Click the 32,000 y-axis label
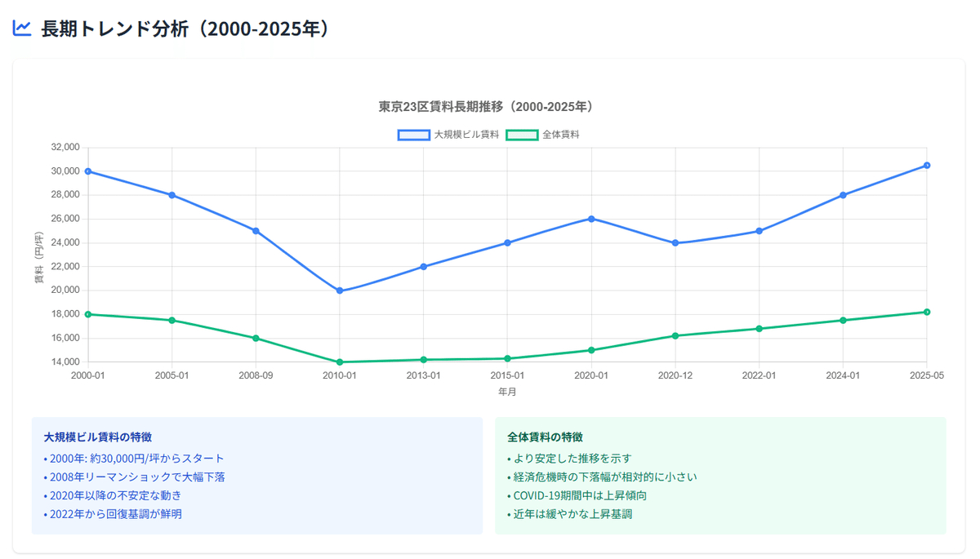The image size is (980, 559). click(65, 148)
